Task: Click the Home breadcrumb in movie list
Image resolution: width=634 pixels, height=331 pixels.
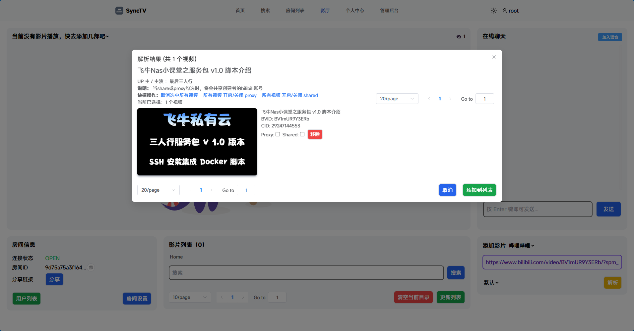Action: pos(176,257)
